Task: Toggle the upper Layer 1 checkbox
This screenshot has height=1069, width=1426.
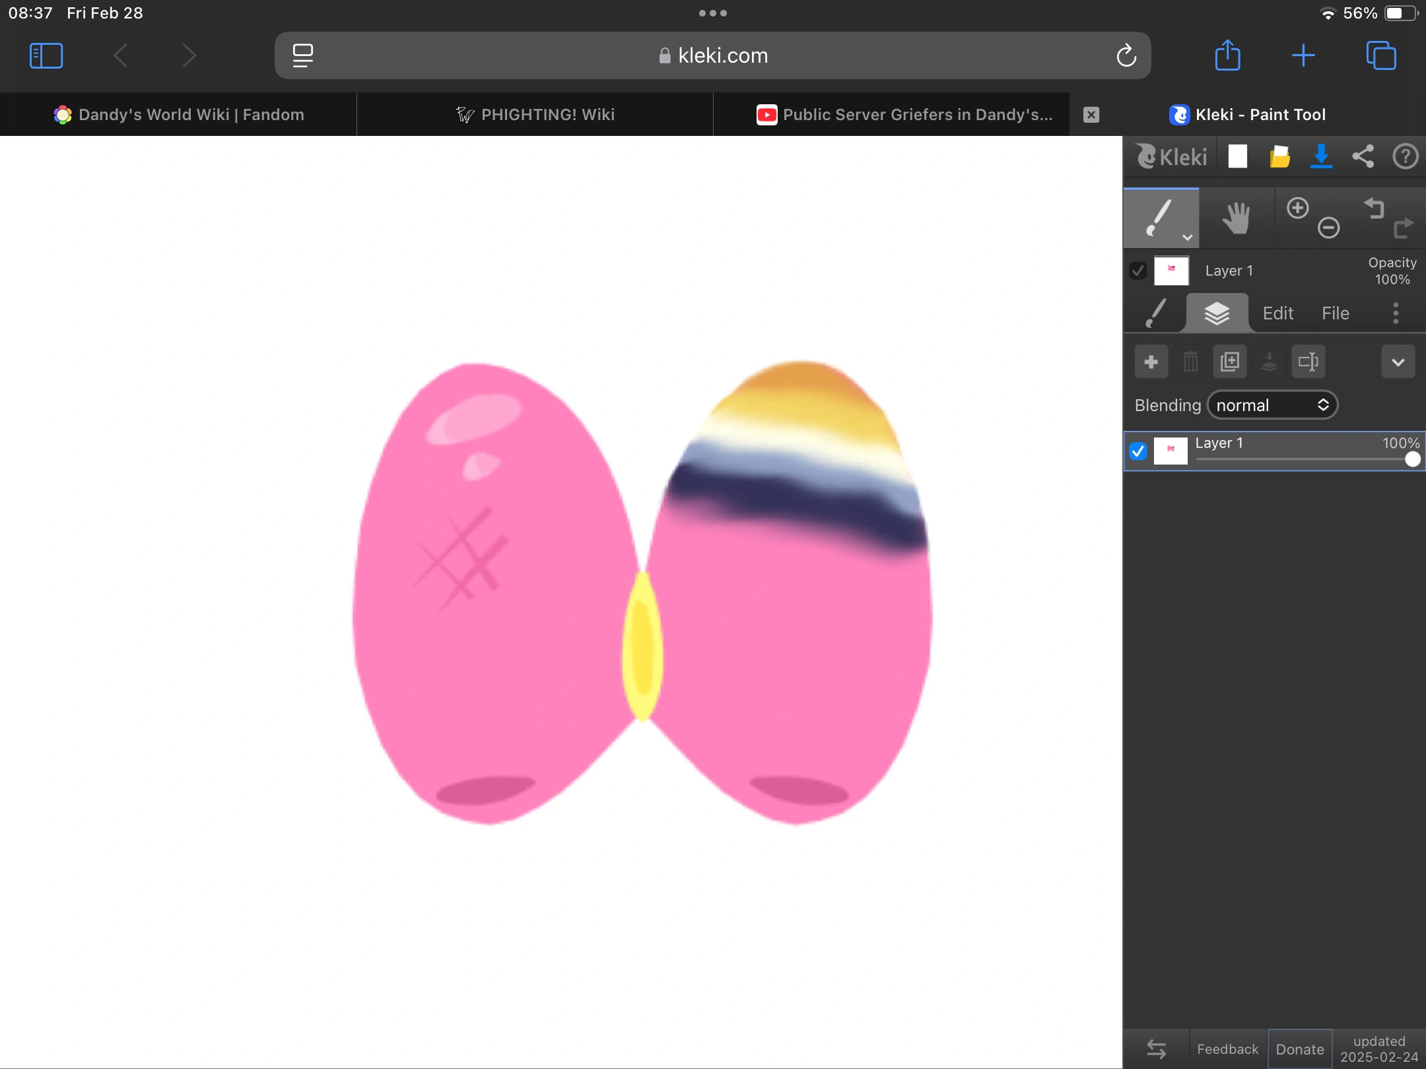Action: [1137, 271]
